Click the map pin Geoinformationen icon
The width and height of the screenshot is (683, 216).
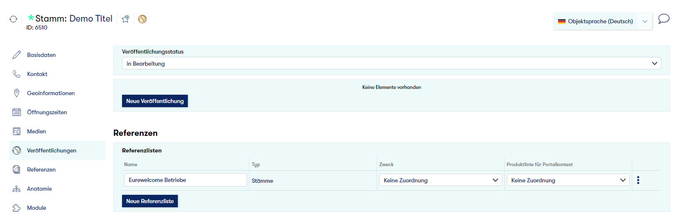[17, 93]
